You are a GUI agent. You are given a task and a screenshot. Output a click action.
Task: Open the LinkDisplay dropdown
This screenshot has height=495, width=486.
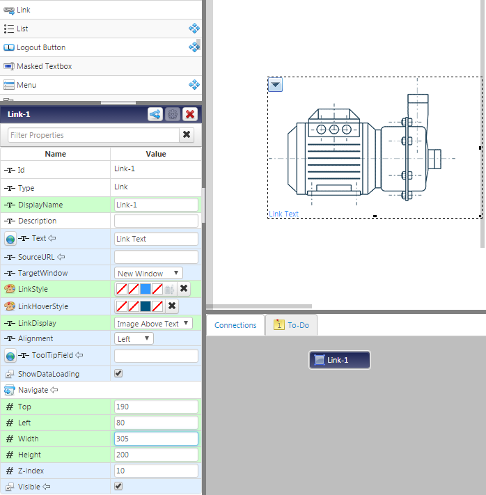[153, 323]
